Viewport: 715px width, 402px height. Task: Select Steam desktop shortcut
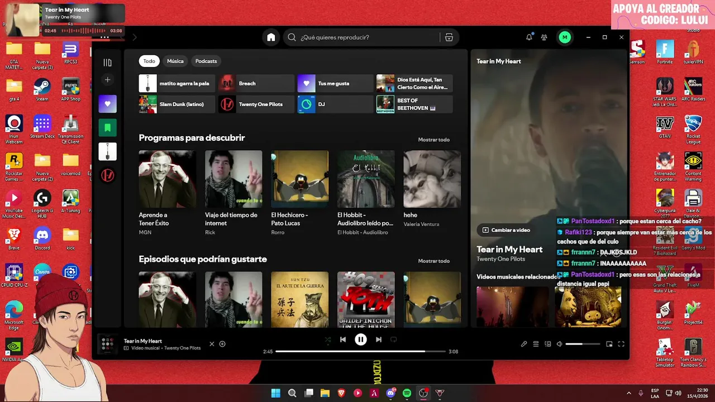coord(42,89)
